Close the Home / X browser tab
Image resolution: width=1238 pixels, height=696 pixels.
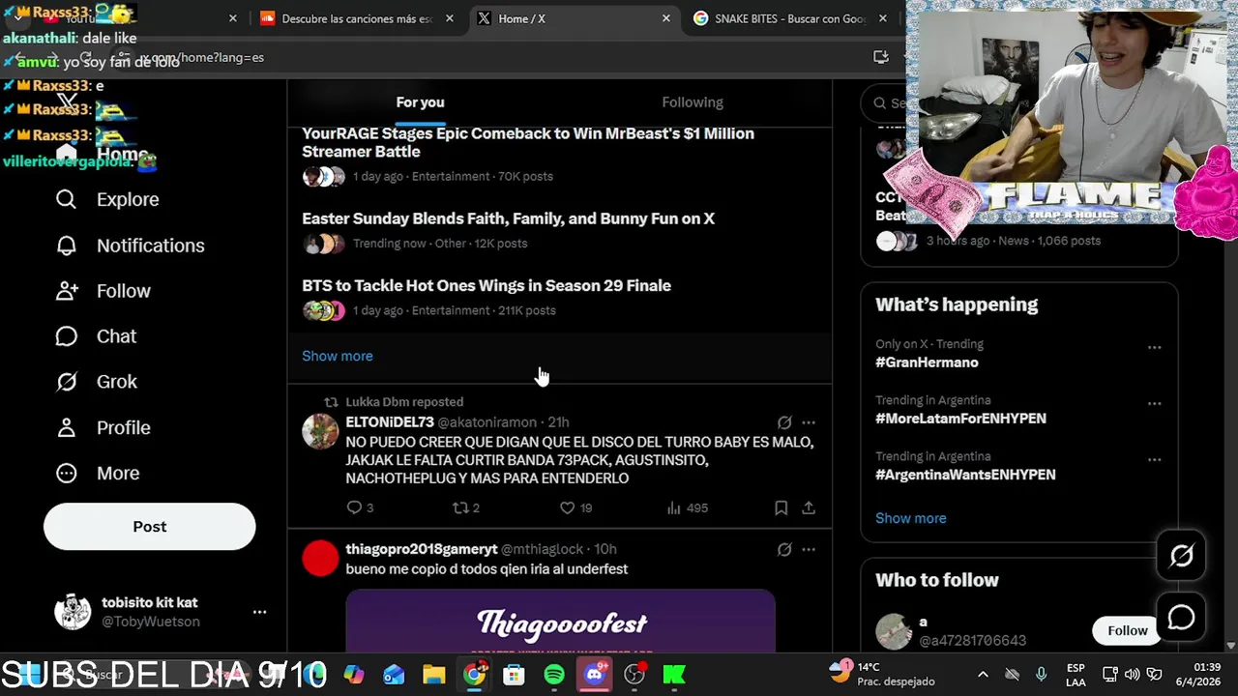click(x=666, y=18)
